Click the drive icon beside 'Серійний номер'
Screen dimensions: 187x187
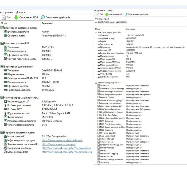click(99, 38)
